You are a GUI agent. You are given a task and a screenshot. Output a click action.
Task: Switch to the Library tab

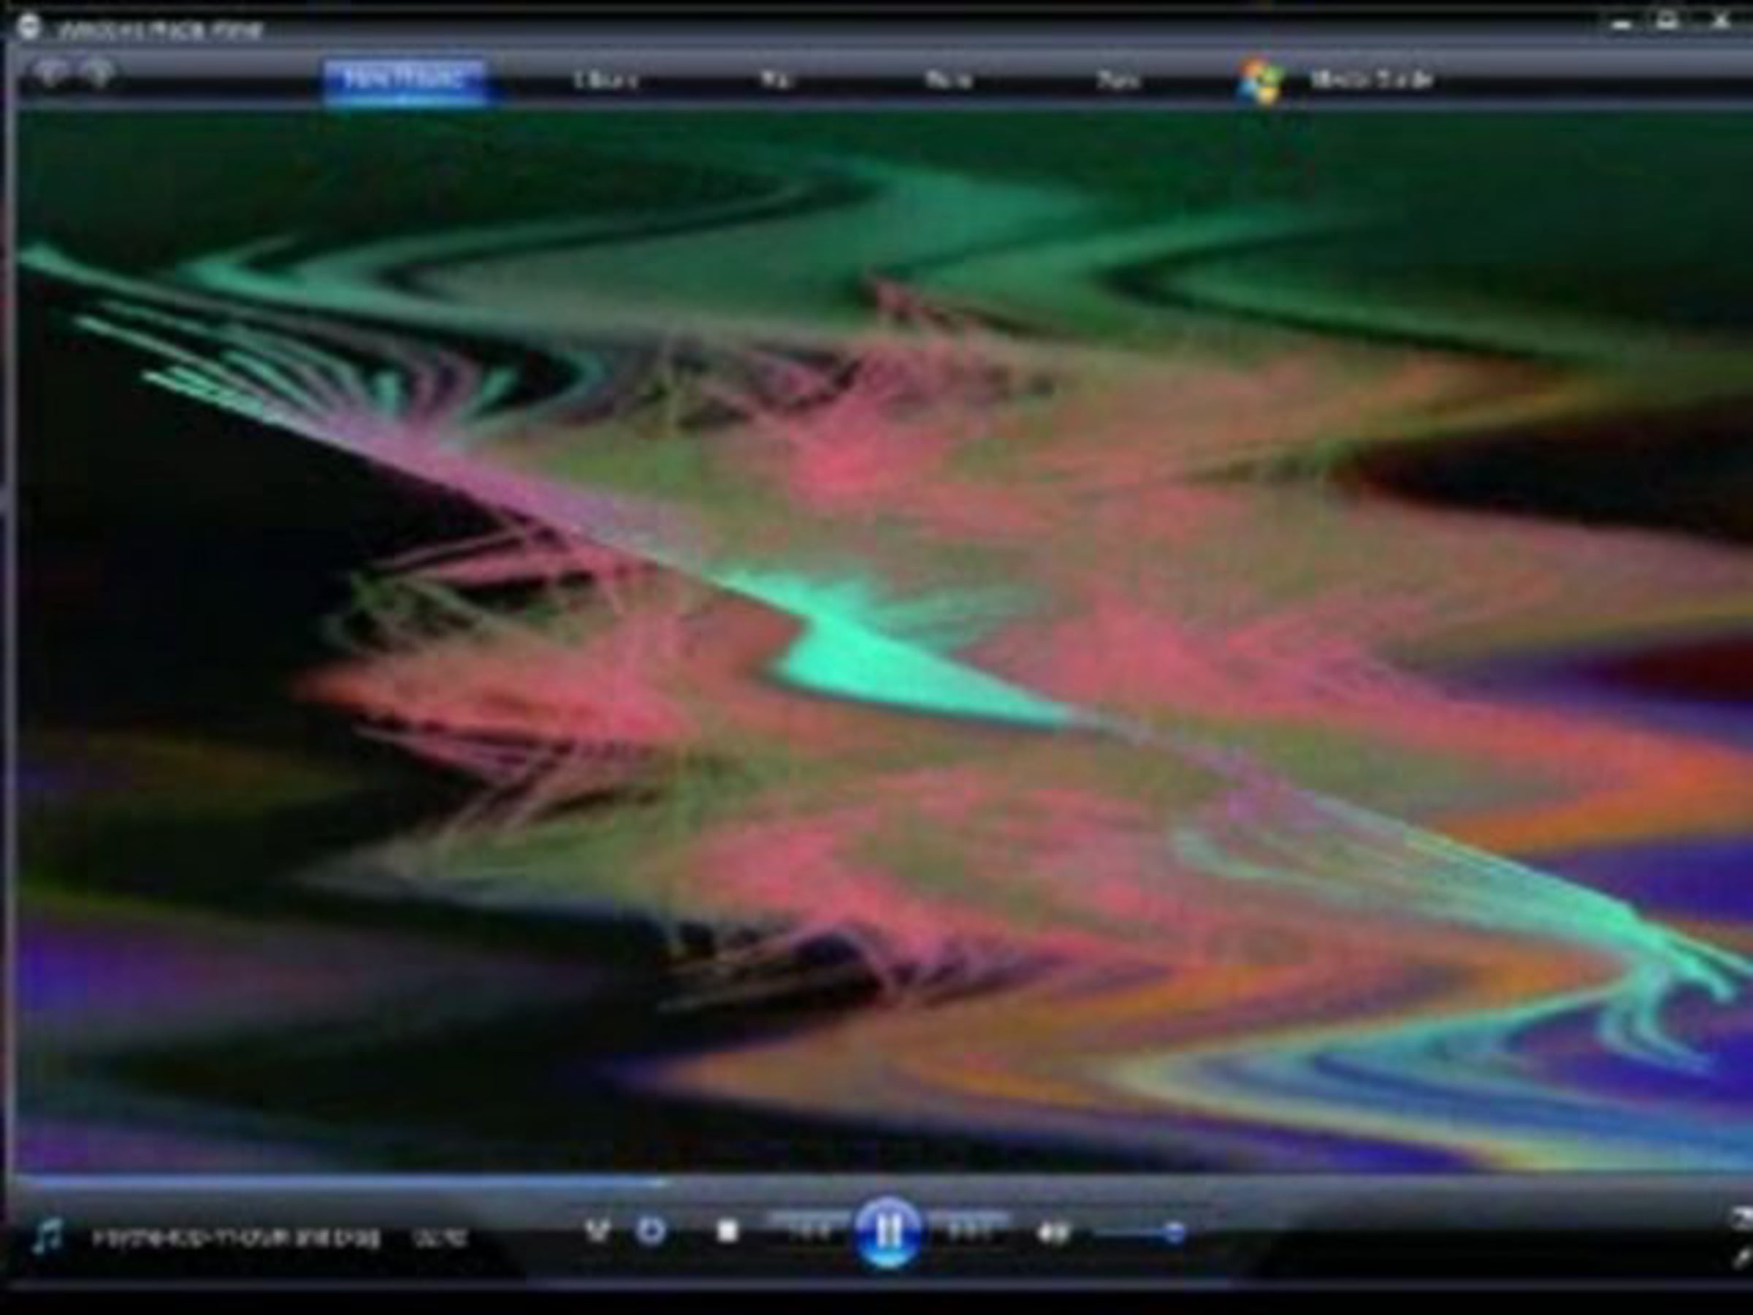click(606, 80)
